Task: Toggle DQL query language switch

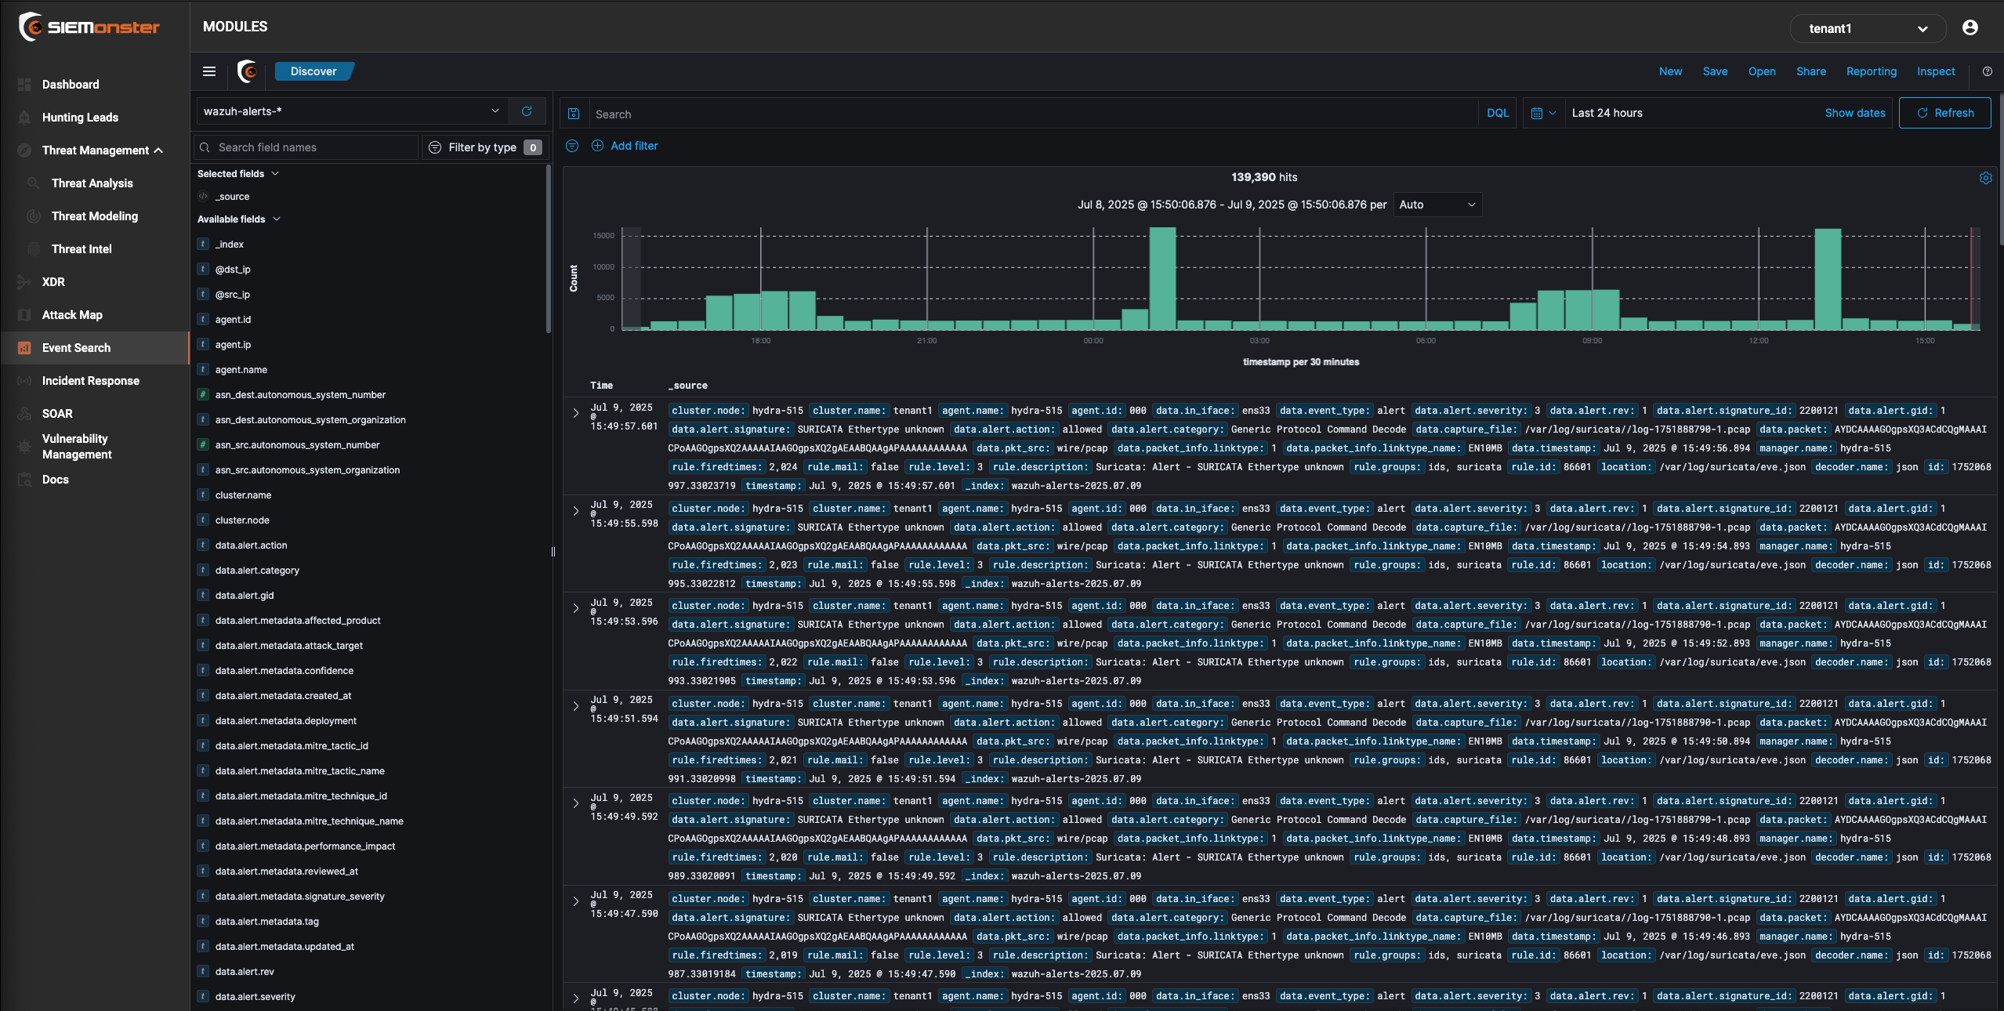Action: 1497,113
